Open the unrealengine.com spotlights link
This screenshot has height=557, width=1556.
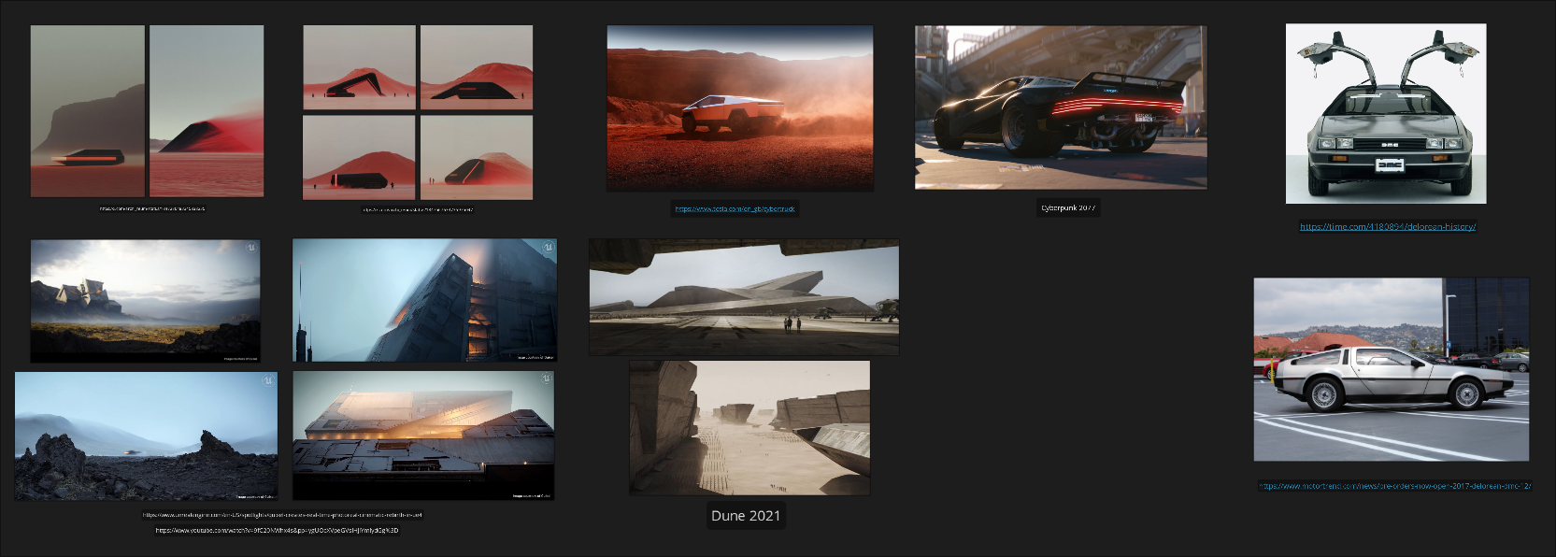click(282, 514)
